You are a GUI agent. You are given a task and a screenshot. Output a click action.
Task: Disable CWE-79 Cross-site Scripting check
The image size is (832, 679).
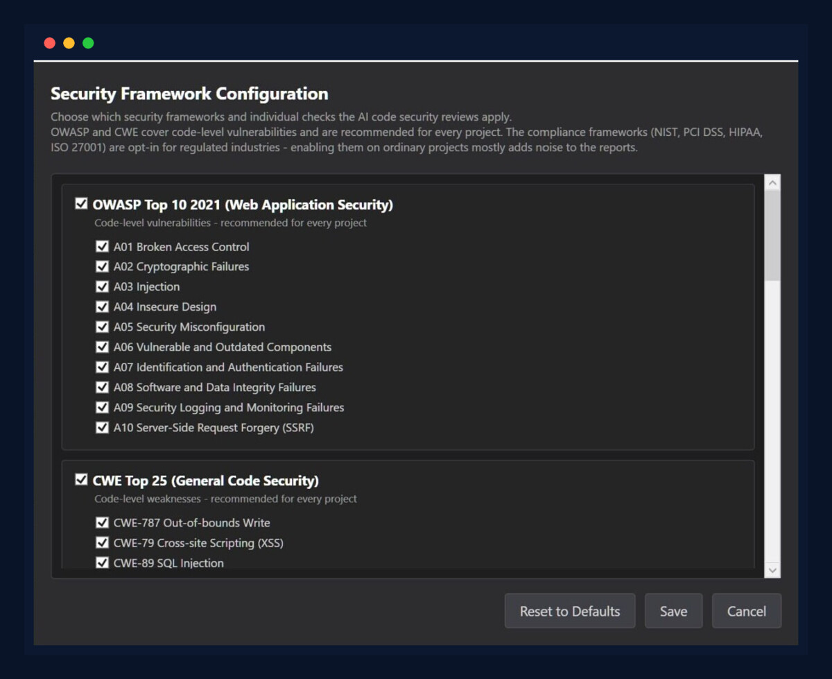pos(102,542)
